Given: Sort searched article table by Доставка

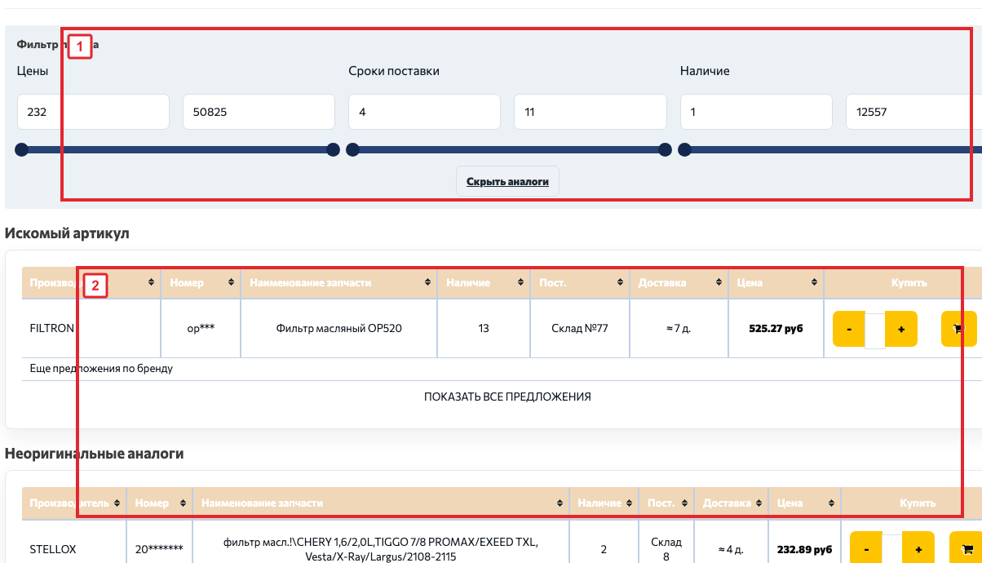Looking at the screenshot, I should click(678, 282).
